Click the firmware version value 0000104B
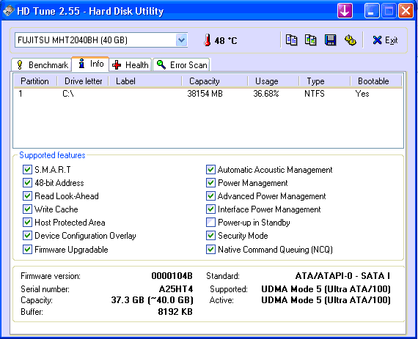Screen dimensions: 418x339 (172, 276)
